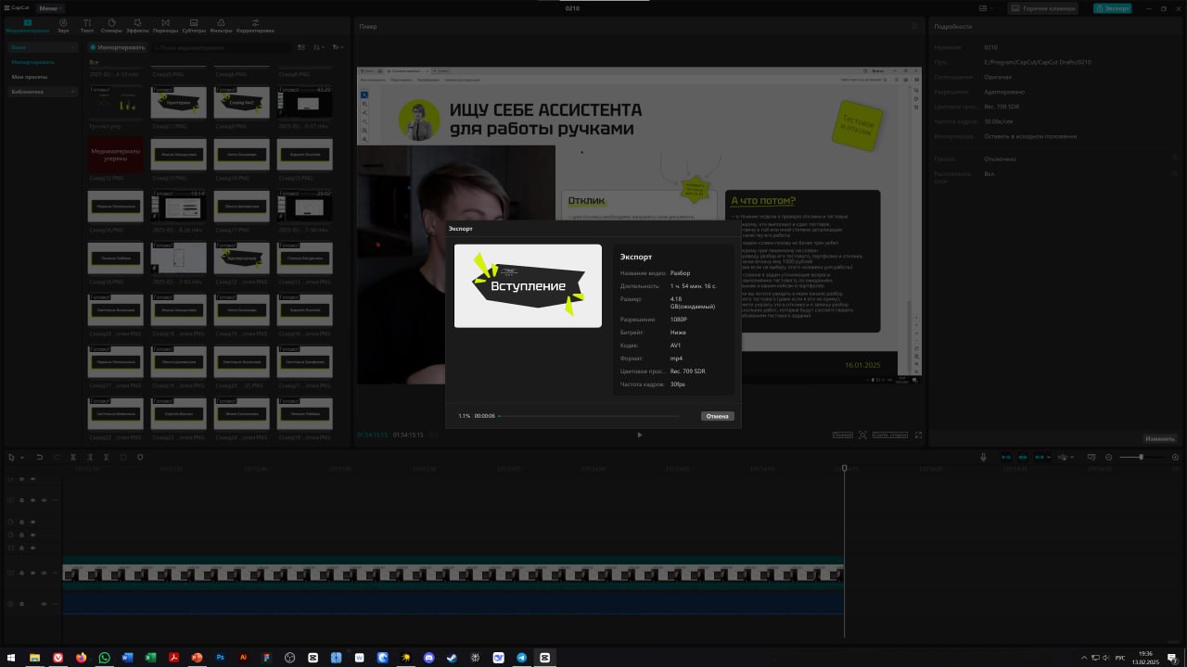
Task: Select the Медиаматериалы утеряны red thumbnail
Action: (116, 154)
